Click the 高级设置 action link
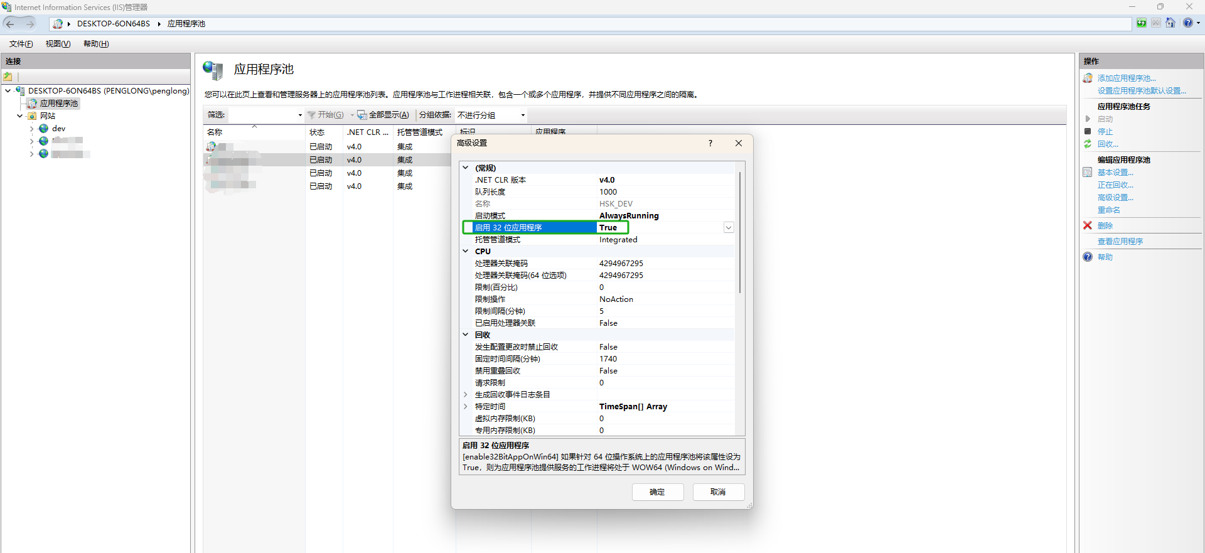This screenshot has width=1205, height=553. pyautogui.click(x=1115, y=198)
